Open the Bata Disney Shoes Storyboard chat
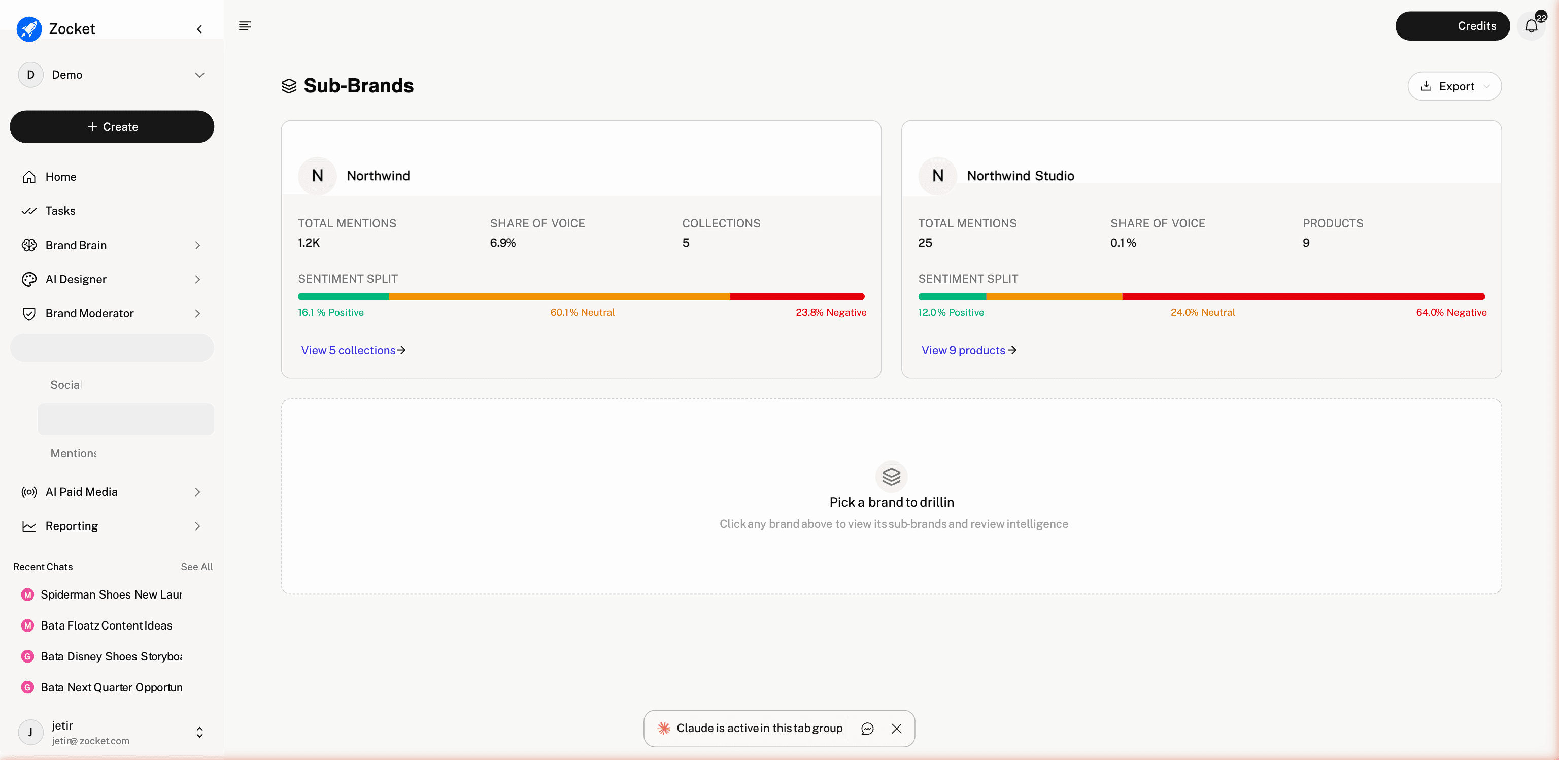Screen dimensions: 1559x760 tap(111, 656)
